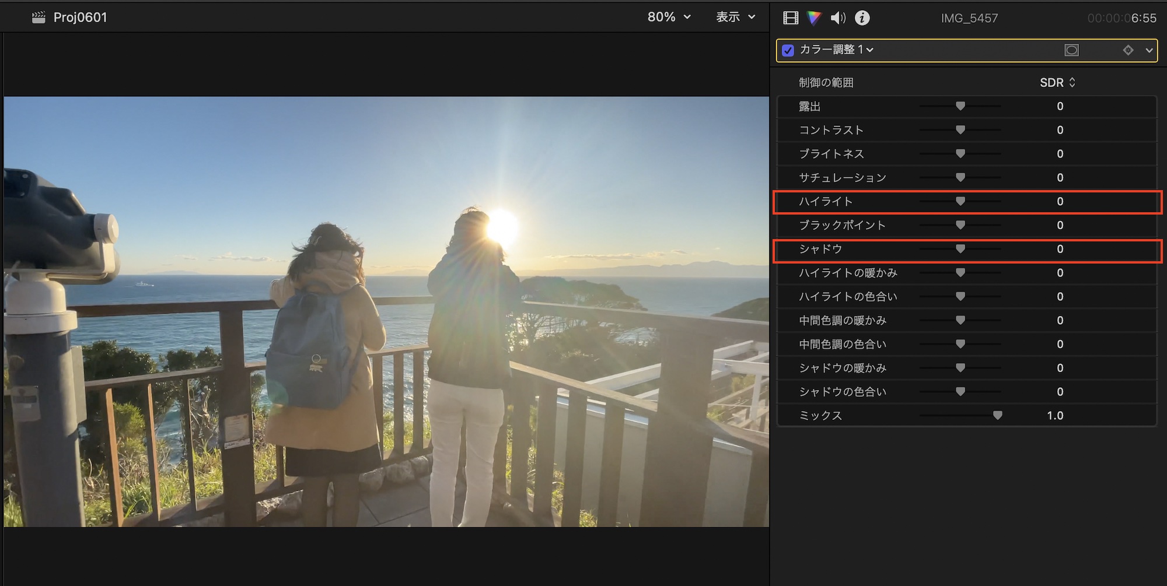Click the サチュレーション value field
Viewport: 1167px width, 586px height.
1060,177
